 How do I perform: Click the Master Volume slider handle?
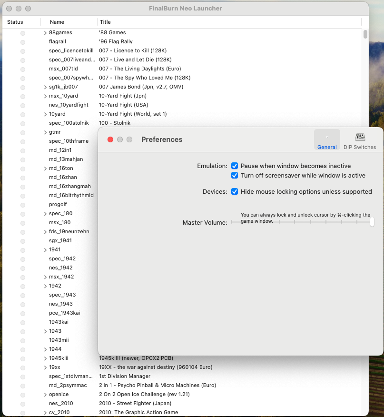tap(372, 222)
